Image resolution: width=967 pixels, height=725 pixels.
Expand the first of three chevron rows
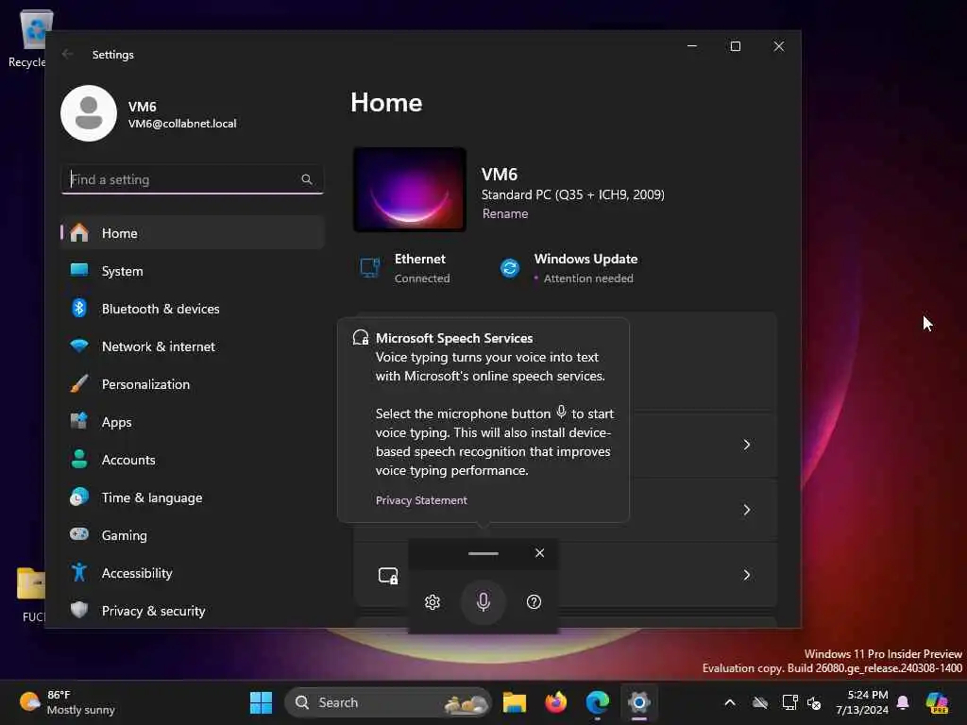point(747,445)
